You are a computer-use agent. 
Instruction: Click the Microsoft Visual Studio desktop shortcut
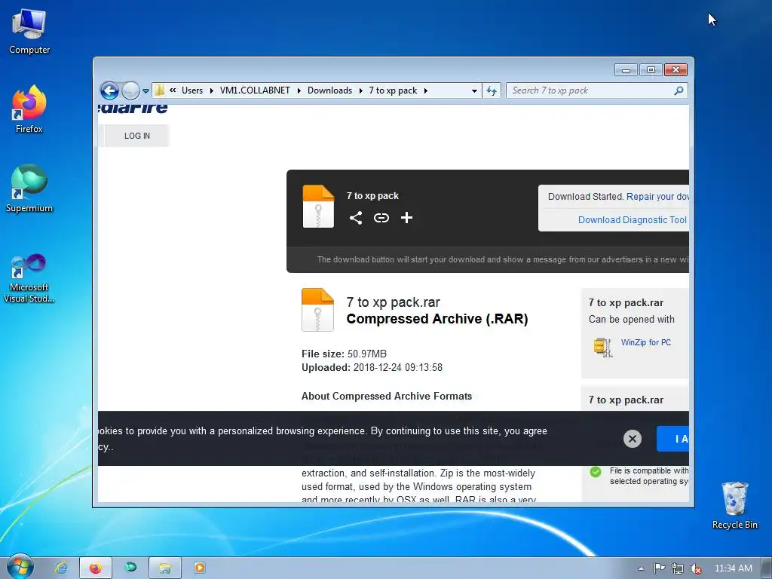29,278
